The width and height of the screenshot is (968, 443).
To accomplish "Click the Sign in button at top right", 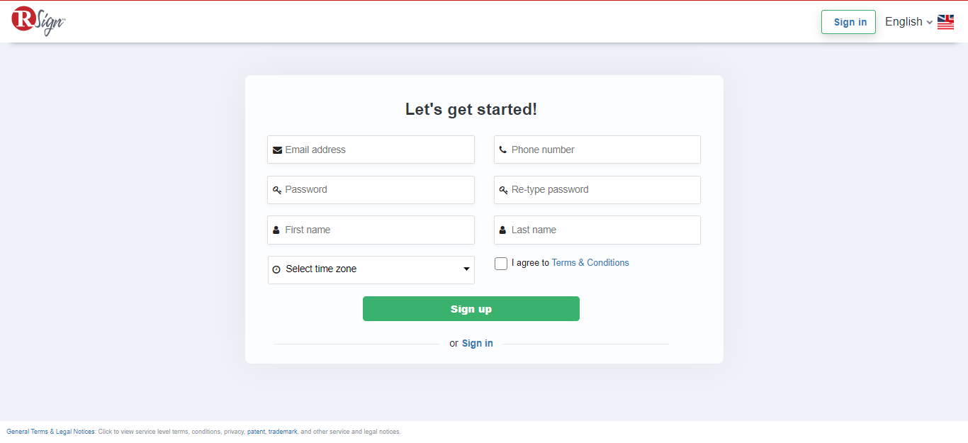I will click(x=848, y=21).
